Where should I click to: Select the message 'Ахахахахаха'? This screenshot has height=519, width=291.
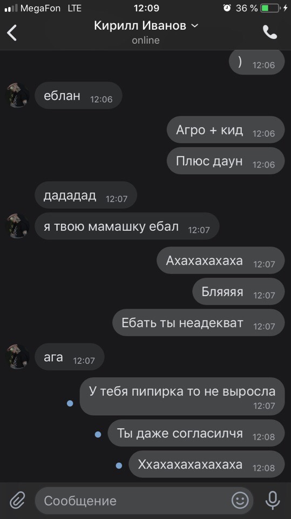221,260
